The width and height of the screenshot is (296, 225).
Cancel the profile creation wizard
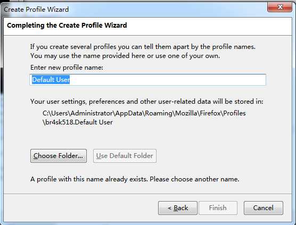pyautogui.click(x=264, y=208)
